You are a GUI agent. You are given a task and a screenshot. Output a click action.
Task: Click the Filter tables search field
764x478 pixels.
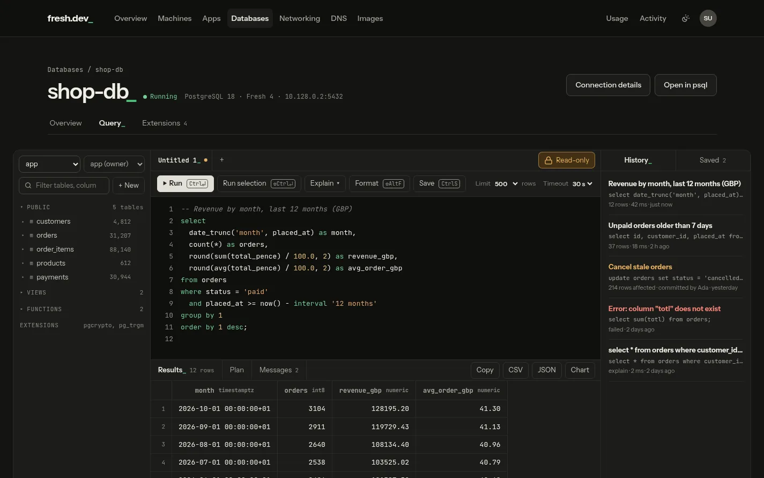(x=64, y=185)
